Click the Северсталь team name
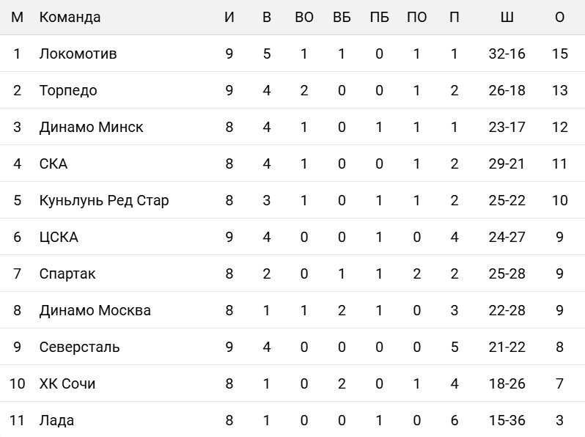The width and height of the screenshot is (585, 437). 79,347
